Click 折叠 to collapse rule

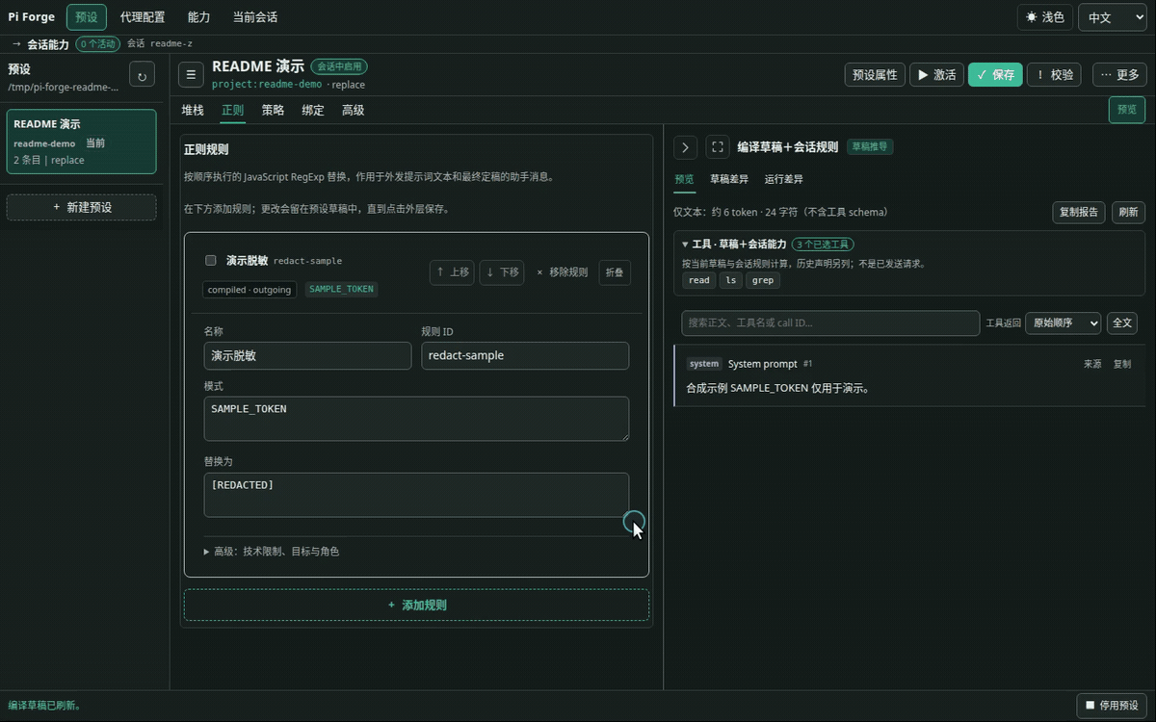click(x=615, y=272)
